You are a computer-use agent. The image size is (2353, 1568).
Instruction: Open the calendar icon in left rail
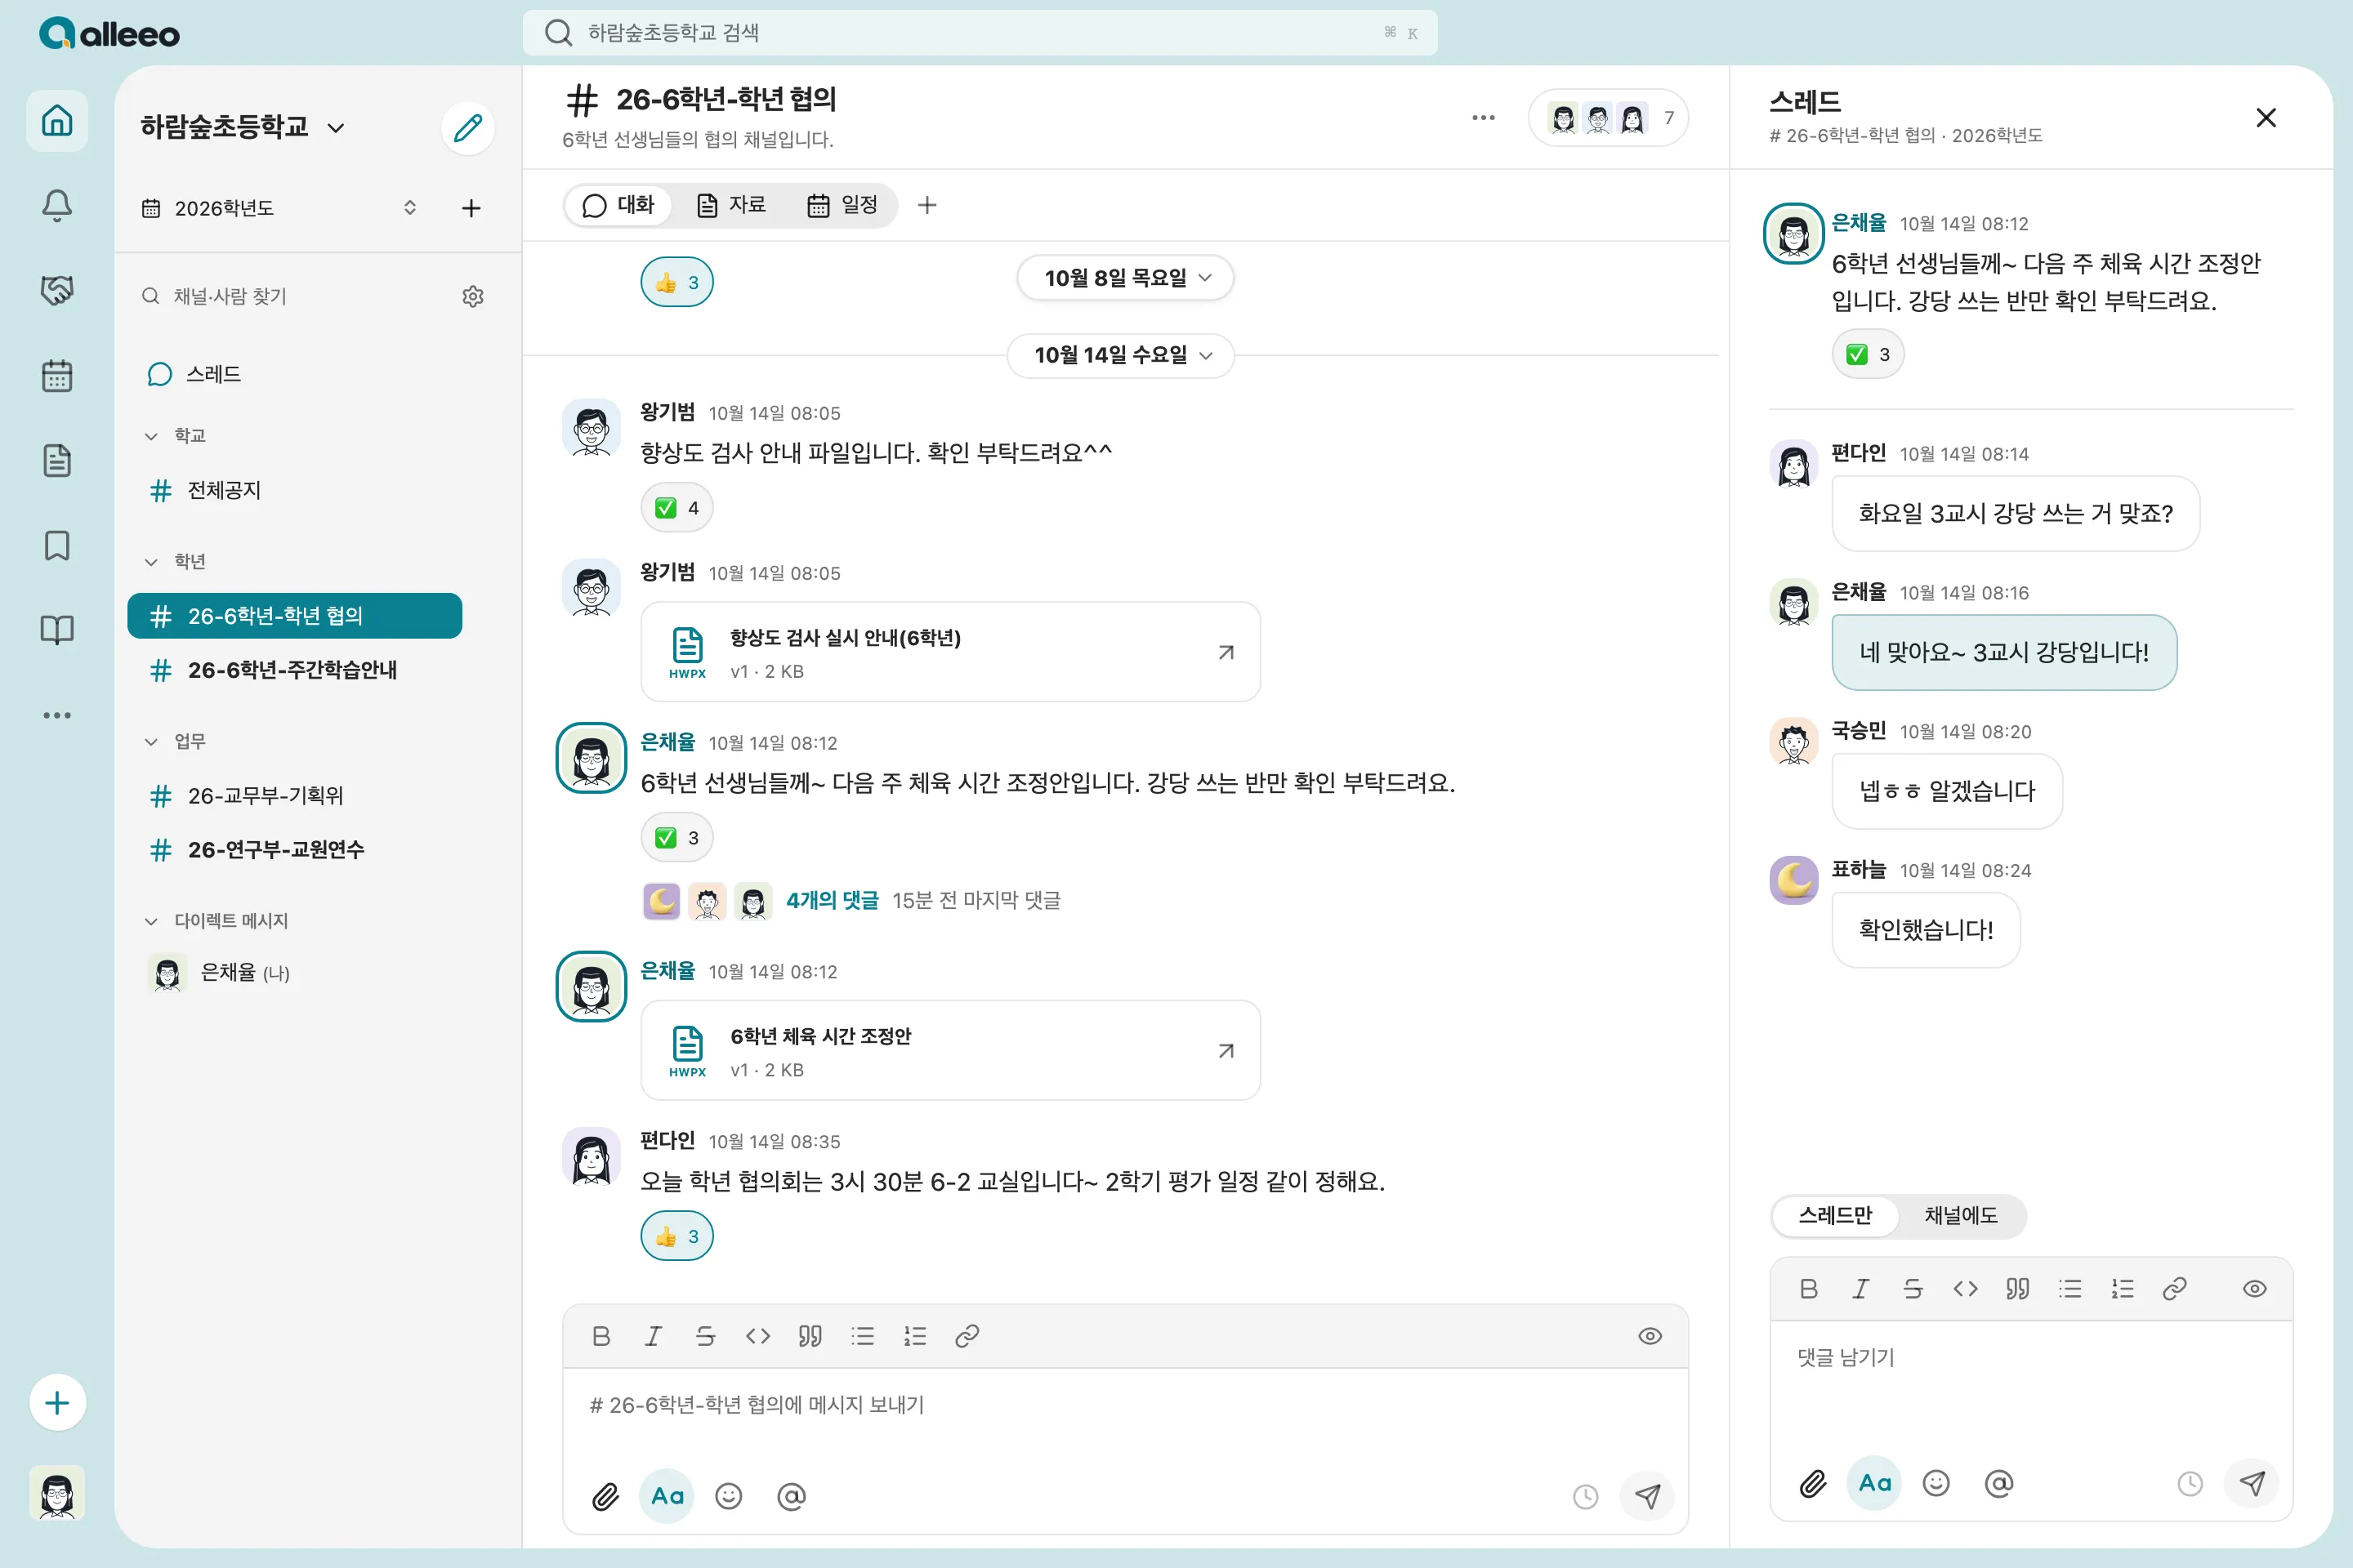point(57,376)
